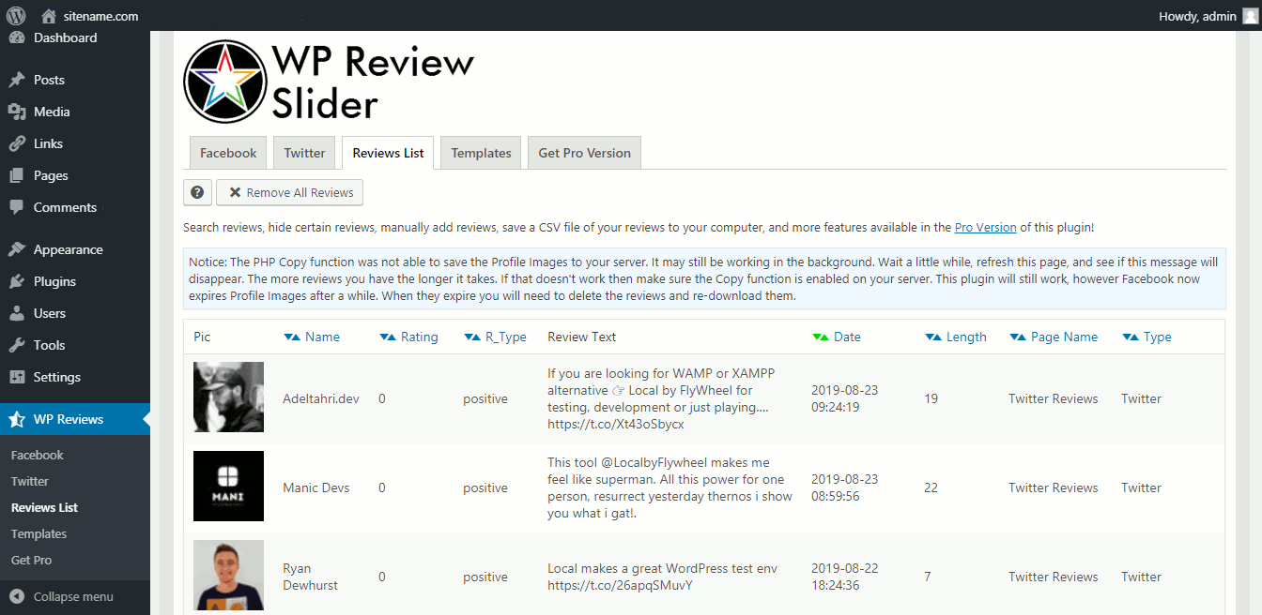Open the question mark help button
Viewport: 1262px width, 615px height.
click(x=197, y=192)
